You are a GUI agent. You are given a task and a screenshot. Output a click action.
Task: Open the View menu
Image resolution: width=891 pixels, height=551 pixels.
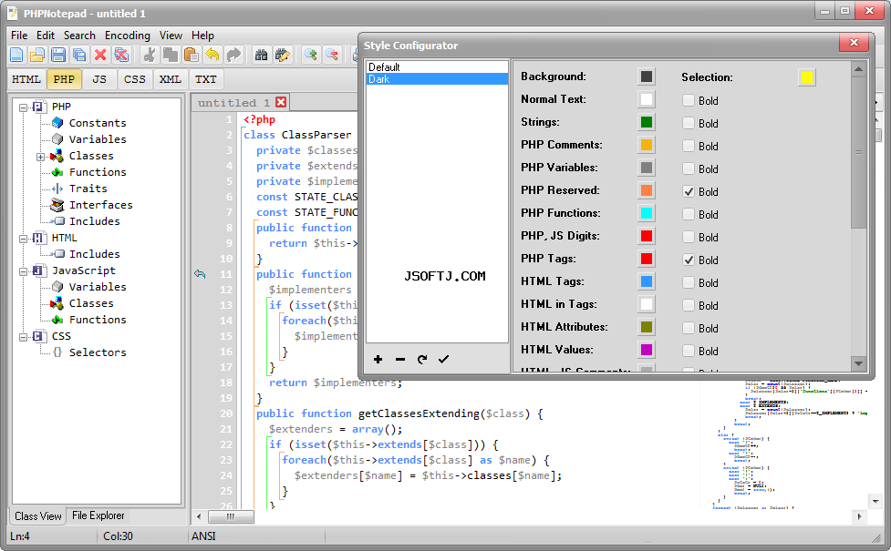171,36
